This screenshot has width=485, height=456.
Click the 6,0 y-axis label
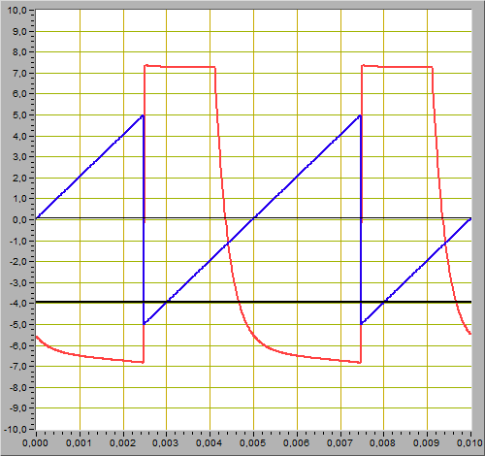coord(19,94)
